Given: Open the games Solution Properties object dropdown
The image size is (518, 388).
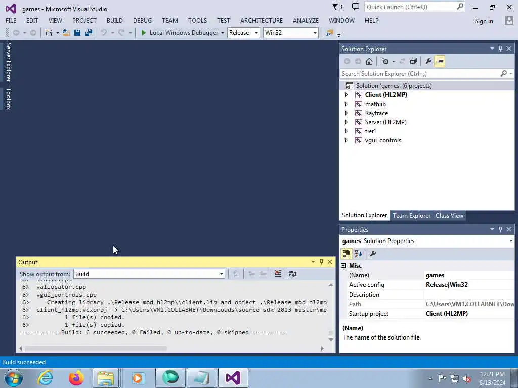Looking at the screenshot, I should 511,241.
